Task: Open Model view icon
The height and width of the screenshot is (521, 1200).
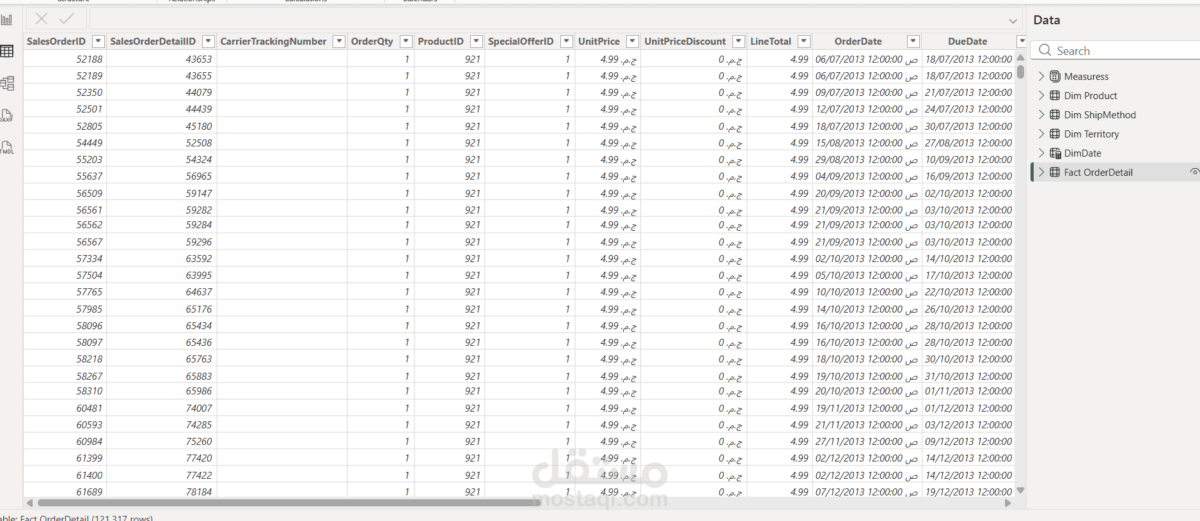Action: click(7, 83)
